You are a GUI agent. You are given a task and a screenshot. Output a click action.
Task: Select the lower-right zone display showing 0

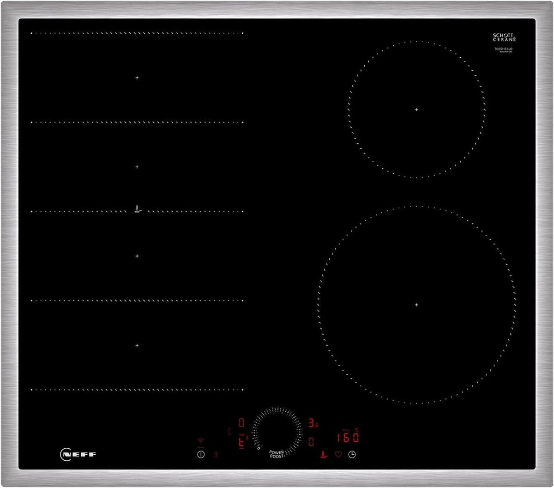tap(311, 442)
